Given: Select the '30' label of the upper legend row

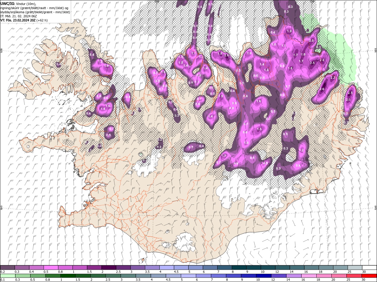Looking at the screenshot, I should (x=363, y=272).
